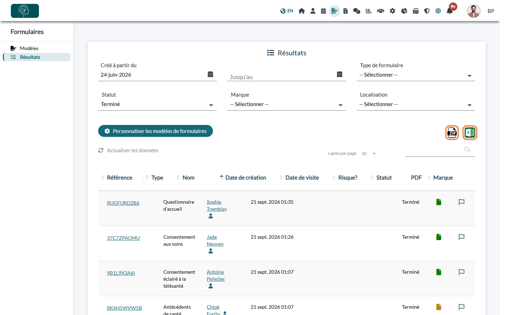The height and width of the screenshot is (315, 505).
Task: Select Résultats in the sidebar
Action: click(x=30, y=57)
